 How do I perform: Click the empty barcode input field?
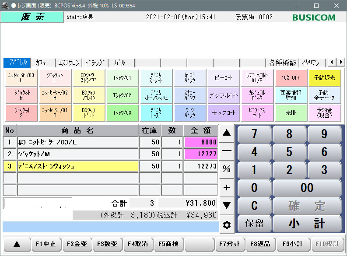point(37,203)
